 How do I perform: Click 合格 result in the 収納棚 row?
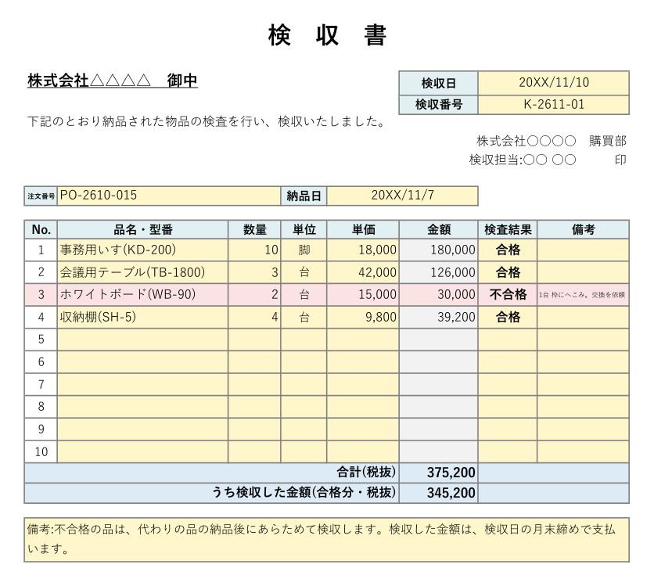[508, 317]
